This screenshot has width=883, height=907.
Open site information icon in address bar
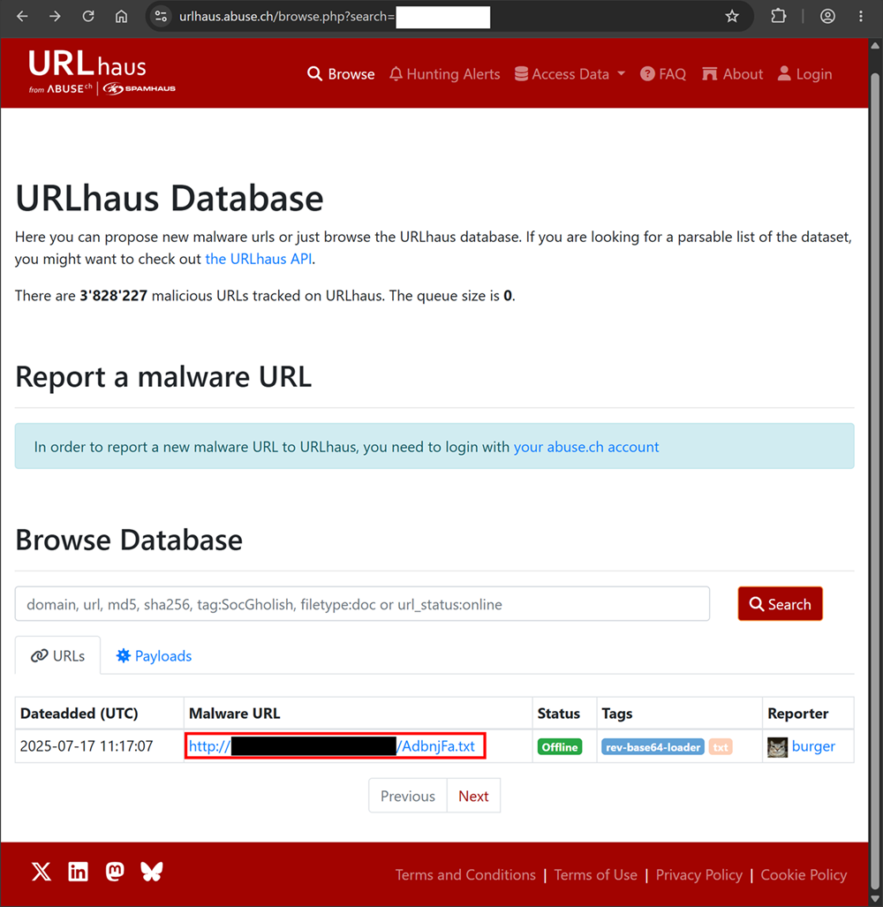pos(162,16)
